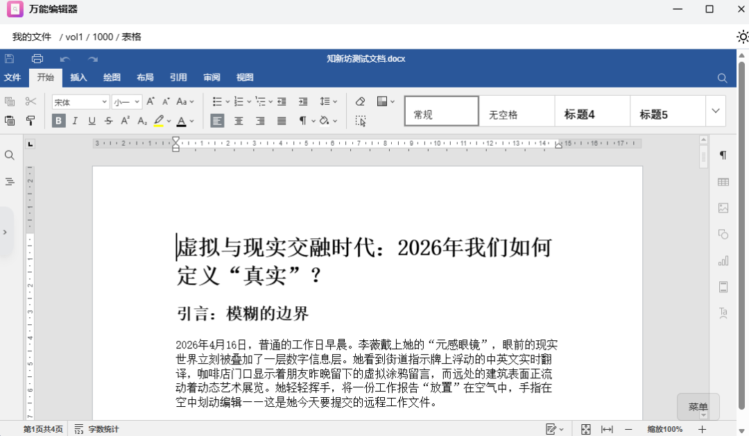Click the yellow highlight color button

pos(159,121)
